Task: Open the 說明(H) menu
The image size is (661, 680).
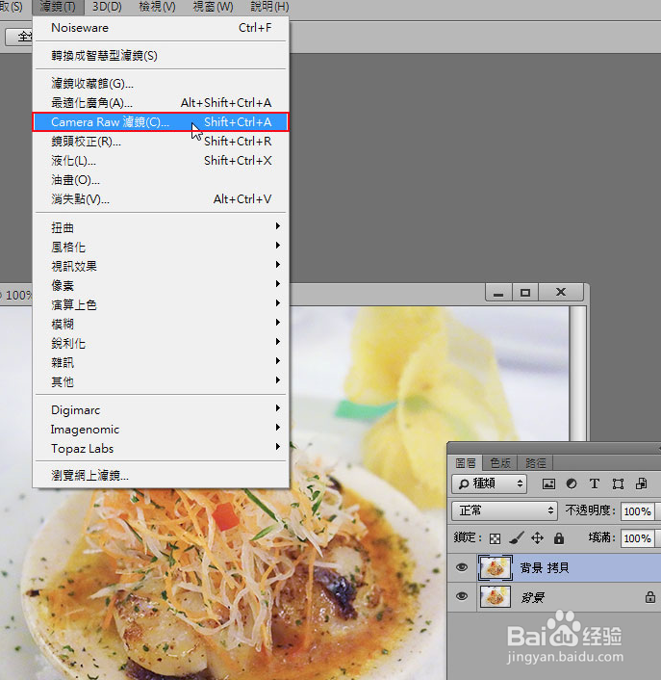Action: (x=269, y=7)
